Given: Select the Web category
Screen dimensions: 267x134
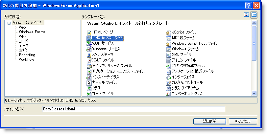Looking at the screenshot, I should 22,27.
